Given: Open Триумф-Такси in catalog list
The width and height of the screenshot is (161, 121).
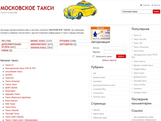Looking at the screenshot, I should tap(12, 114).
